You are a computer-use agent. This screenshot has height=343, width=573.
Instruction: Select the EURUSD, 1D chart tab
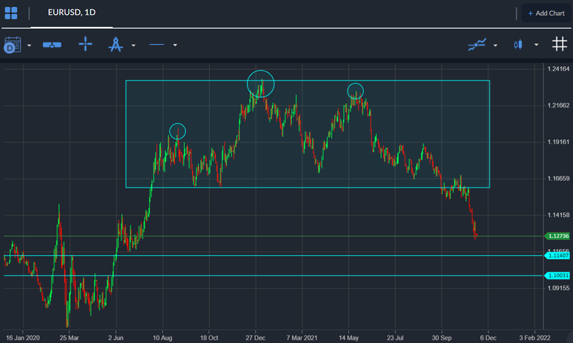72,12
